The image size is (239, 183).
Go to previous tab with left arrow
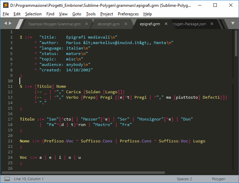[6, 23]
